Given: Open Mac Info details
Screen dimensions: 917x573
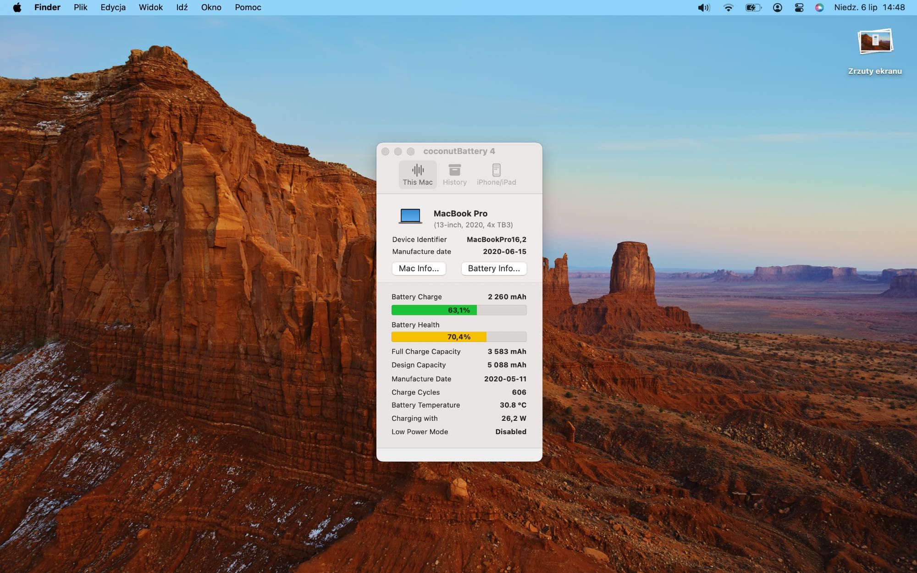Looking at the screenshot, I should 419,269.
